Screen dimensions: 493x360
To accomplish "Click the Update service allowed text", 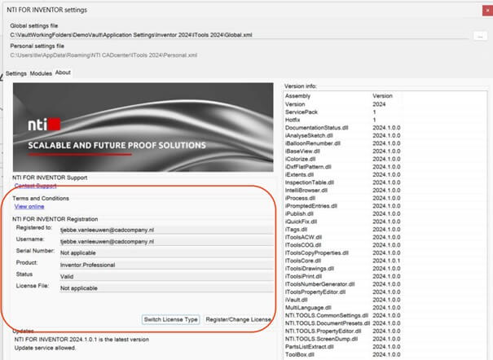I will [x=45, y=348].
